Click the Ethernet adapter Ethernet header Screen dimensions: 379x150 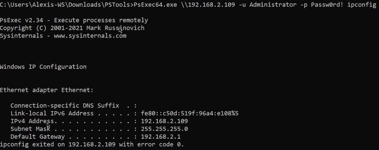click(x=47, y=90)
